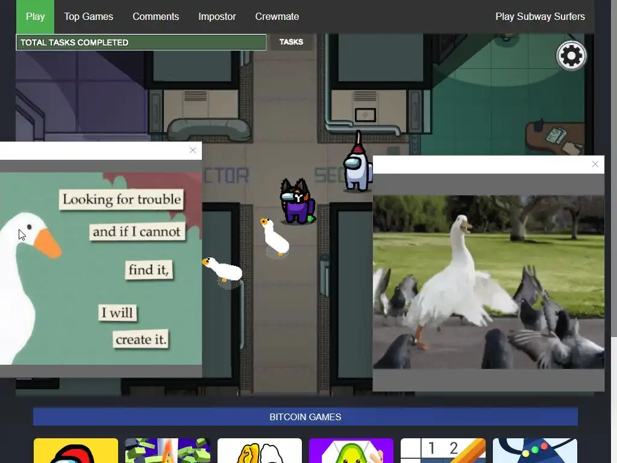617x463 pixels.
Task: Click the papers on the brown desk
Action: (556, 136)
